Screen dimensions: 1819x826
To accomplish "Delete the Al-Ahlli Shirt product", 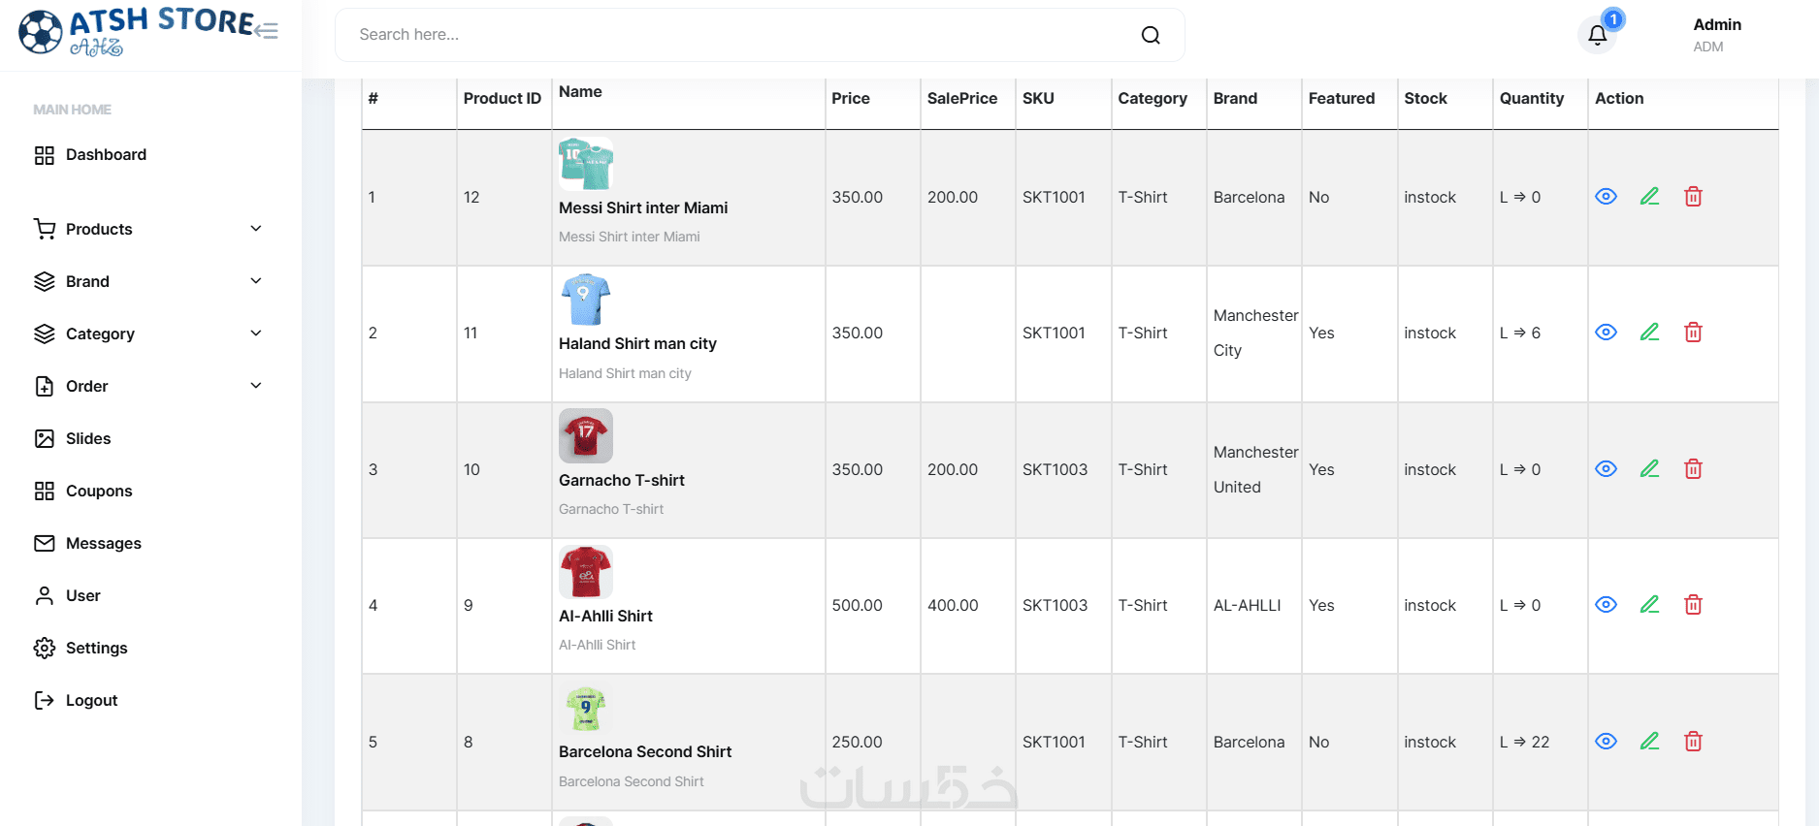I will 1693,605.
